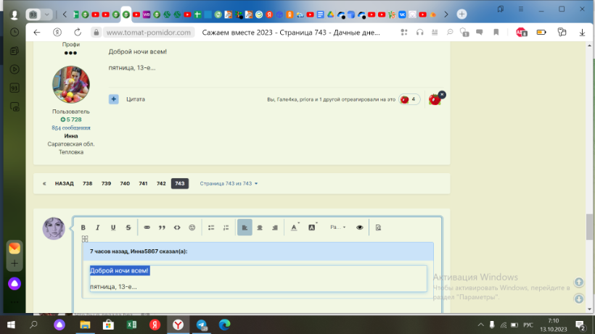The image size is (595, 334).
Task: Open the browser tab list dropdown arrow
Action: pos(49,14)
